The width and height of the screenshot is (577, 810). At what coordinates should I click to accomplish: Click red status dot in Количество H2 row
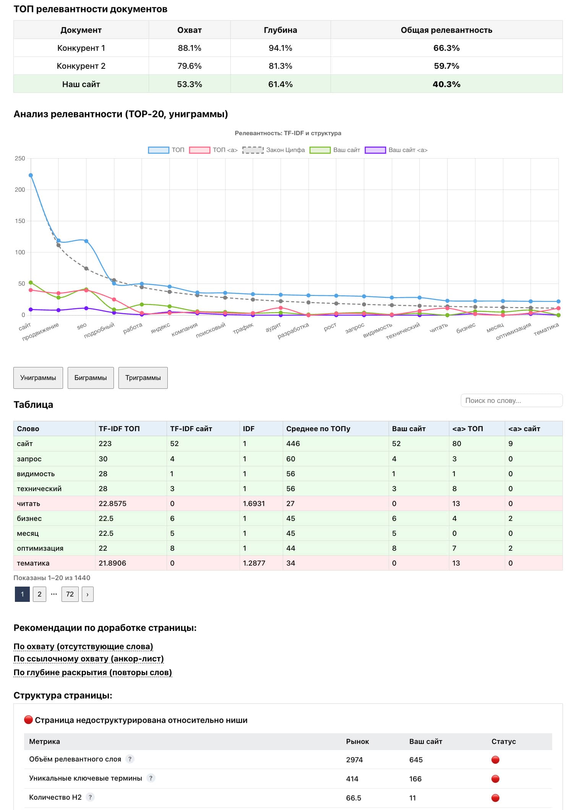tap(495, 798)
